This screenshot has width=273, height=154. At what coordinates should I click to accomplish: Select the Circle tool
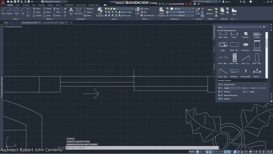click(16, 11)
